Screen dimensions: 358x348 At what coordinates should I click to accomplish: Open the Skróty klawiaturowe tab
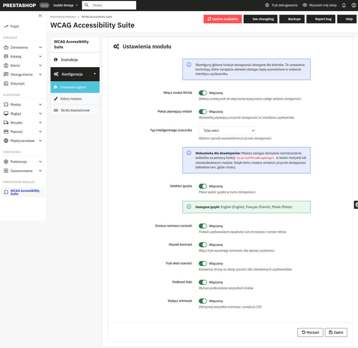click(75, 110)
